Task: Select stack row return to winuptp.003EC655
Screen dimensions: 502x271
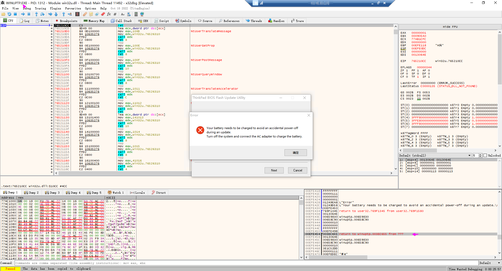Action: 401,234
